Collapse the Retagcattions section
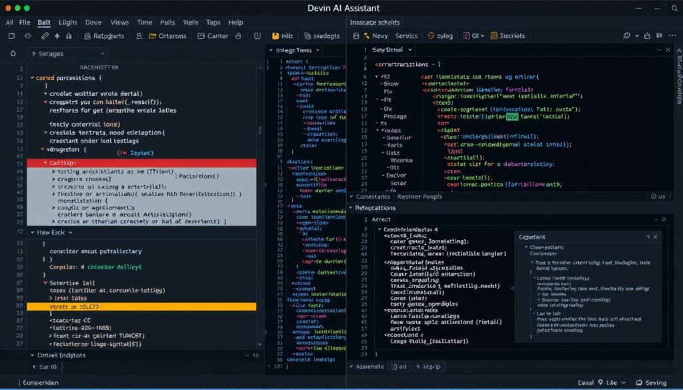 350,208
